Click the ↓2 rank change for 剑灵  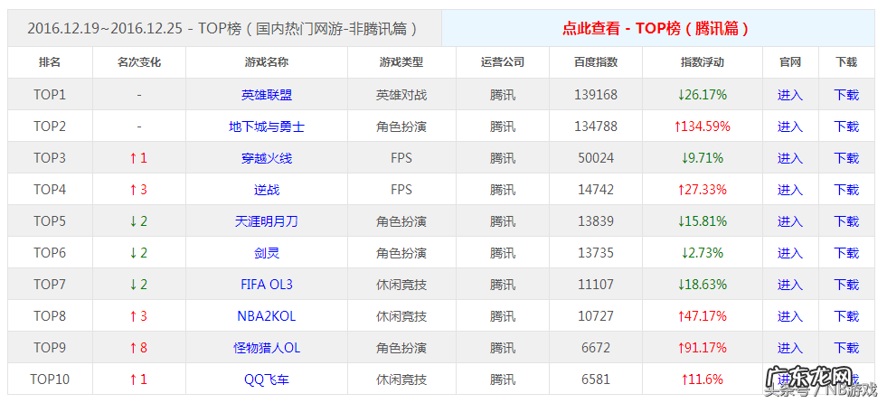coord(138,253)
